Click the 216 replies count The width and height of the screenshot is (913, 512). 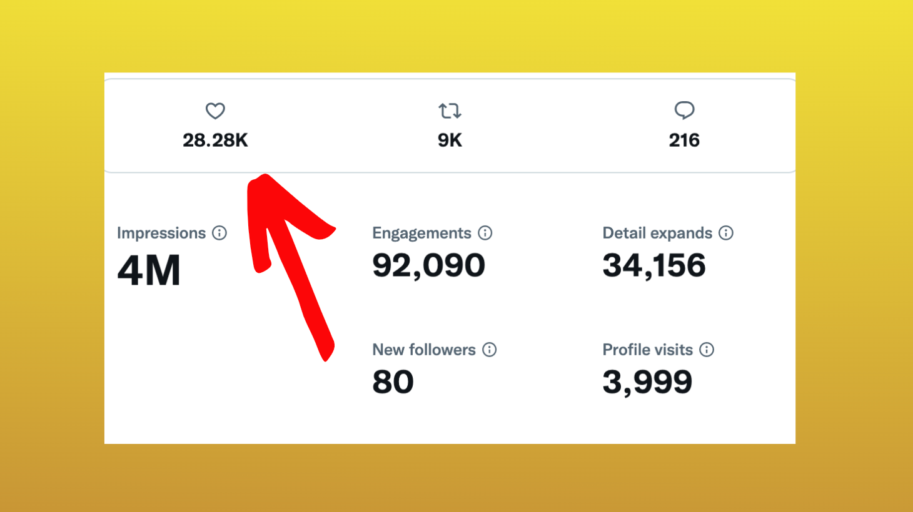pos(684,140)
